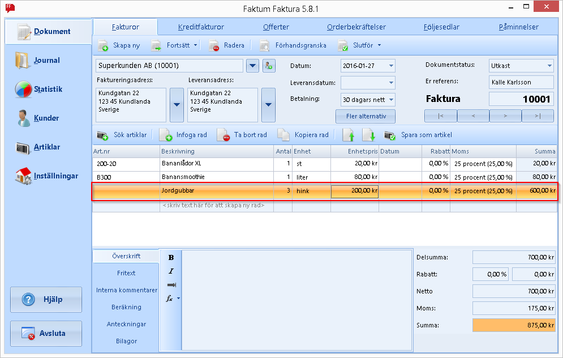This screenshot has width=563, height=358.
Task: Add new customer with person-plus icon
Action: [269, 66]
